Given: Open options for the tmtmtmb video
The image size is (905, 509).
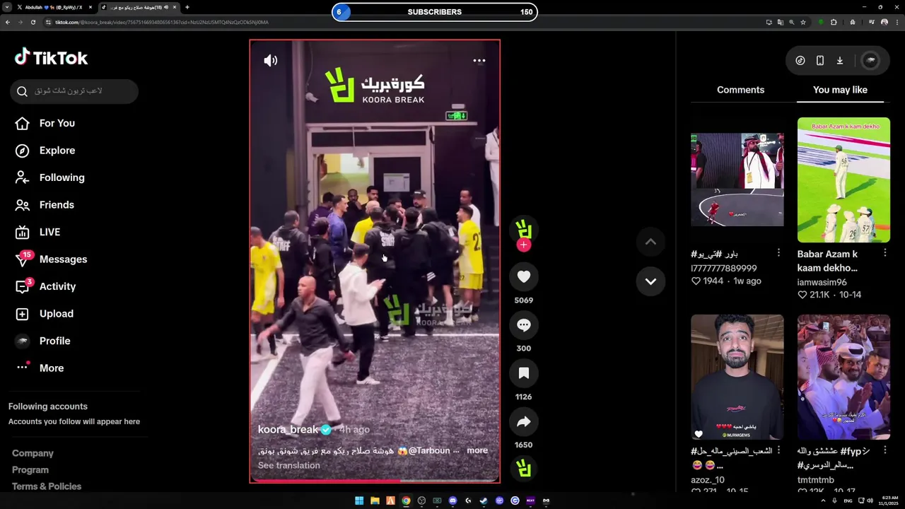Looking at the screenshot, I should tap(885, 450).
